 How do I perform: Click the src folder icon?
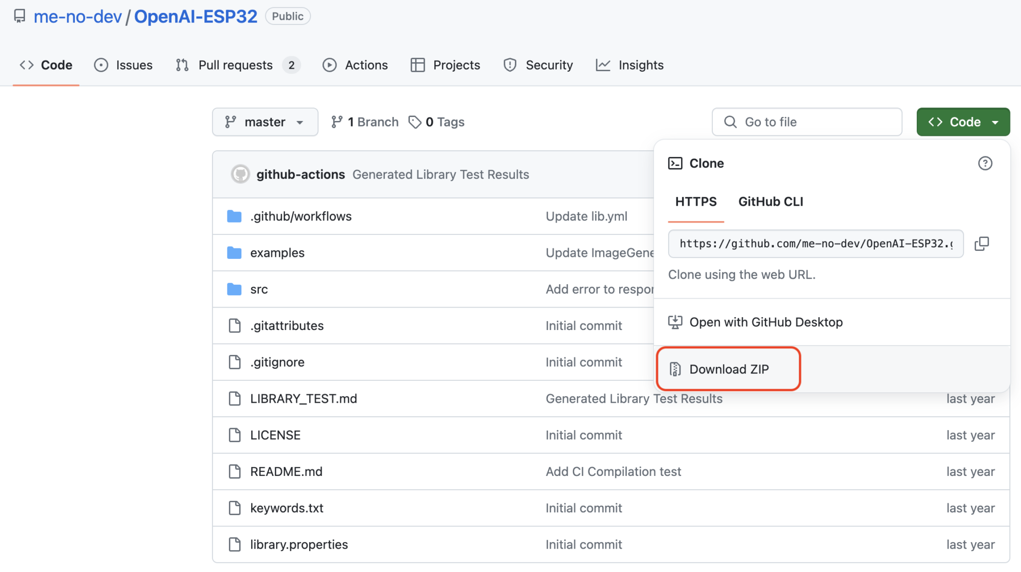pyautogui.click(x=234, y=289)
